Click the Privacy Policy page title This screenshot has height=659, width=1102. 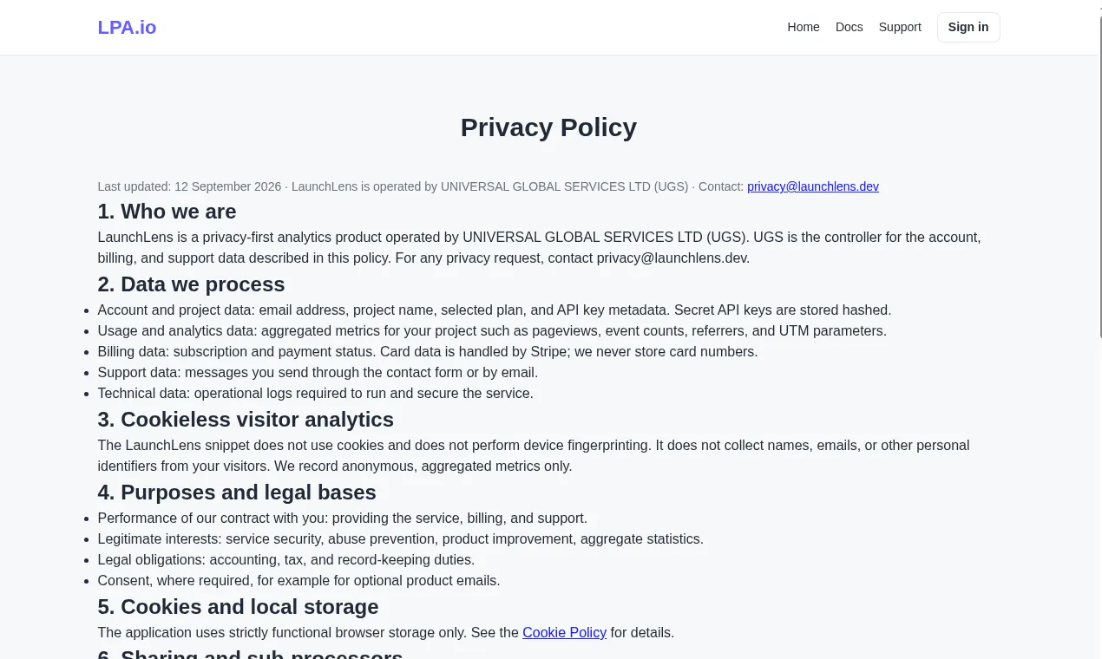tap(548, 127)
